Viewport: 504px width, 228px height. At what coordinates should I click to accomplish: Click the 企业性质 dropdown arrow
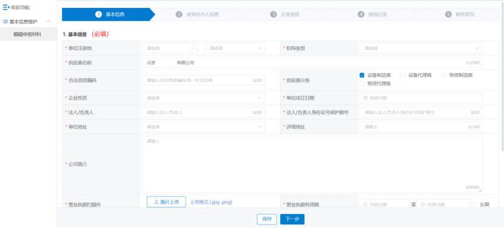pyautogui.click(x=259, y=98)
